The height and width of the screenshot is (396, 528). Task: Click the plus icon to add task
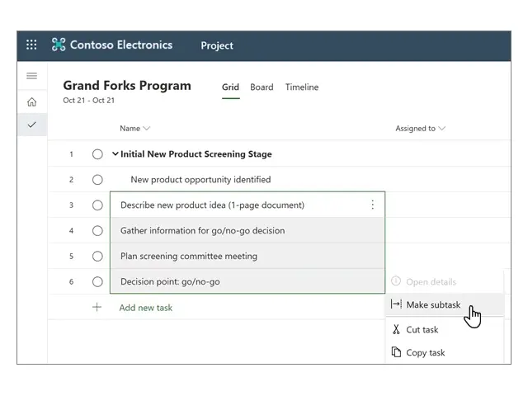click(97, 307)
